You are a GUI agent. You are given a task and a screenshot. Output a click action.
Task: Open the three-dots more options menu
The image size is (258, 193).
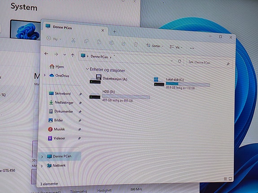pyautogui.click(x=192, y=48)
